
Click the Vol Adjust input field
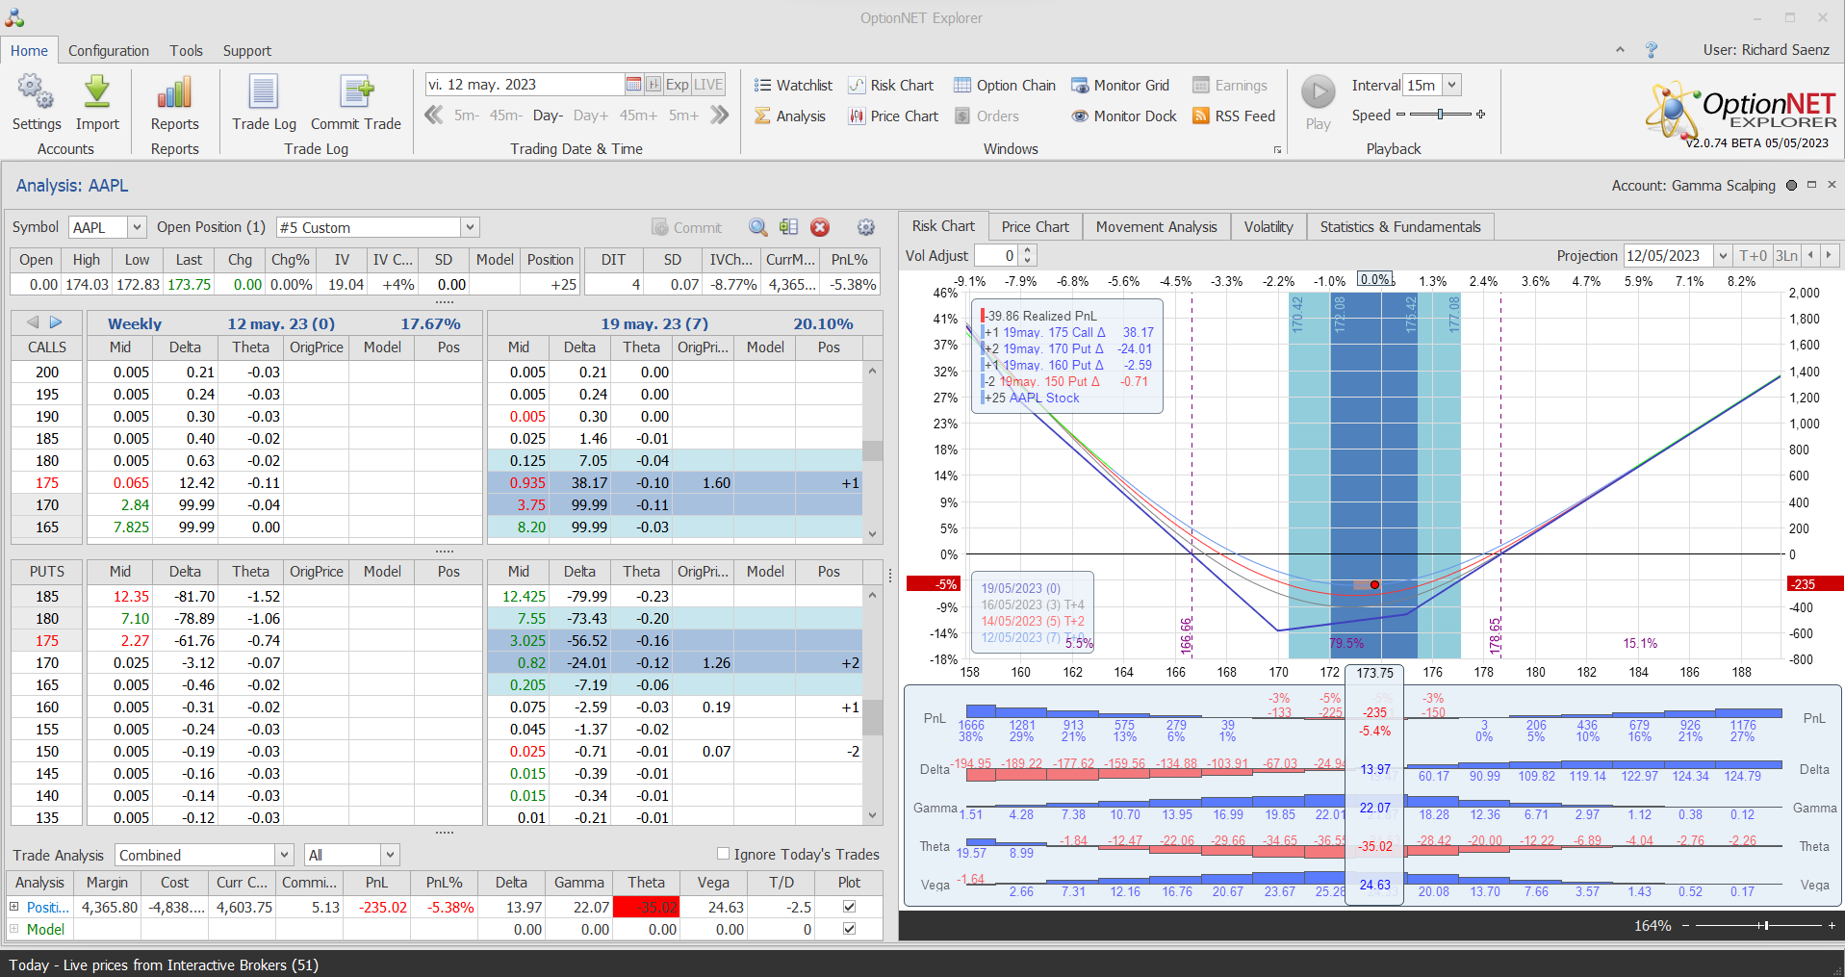point(995,255)
